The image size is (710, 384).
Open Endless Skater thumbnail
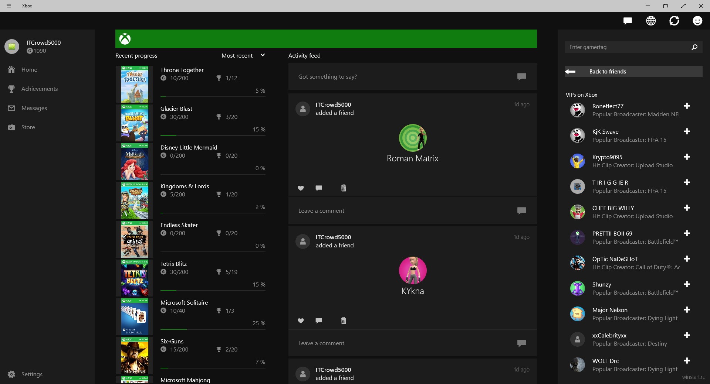point(135,239)
